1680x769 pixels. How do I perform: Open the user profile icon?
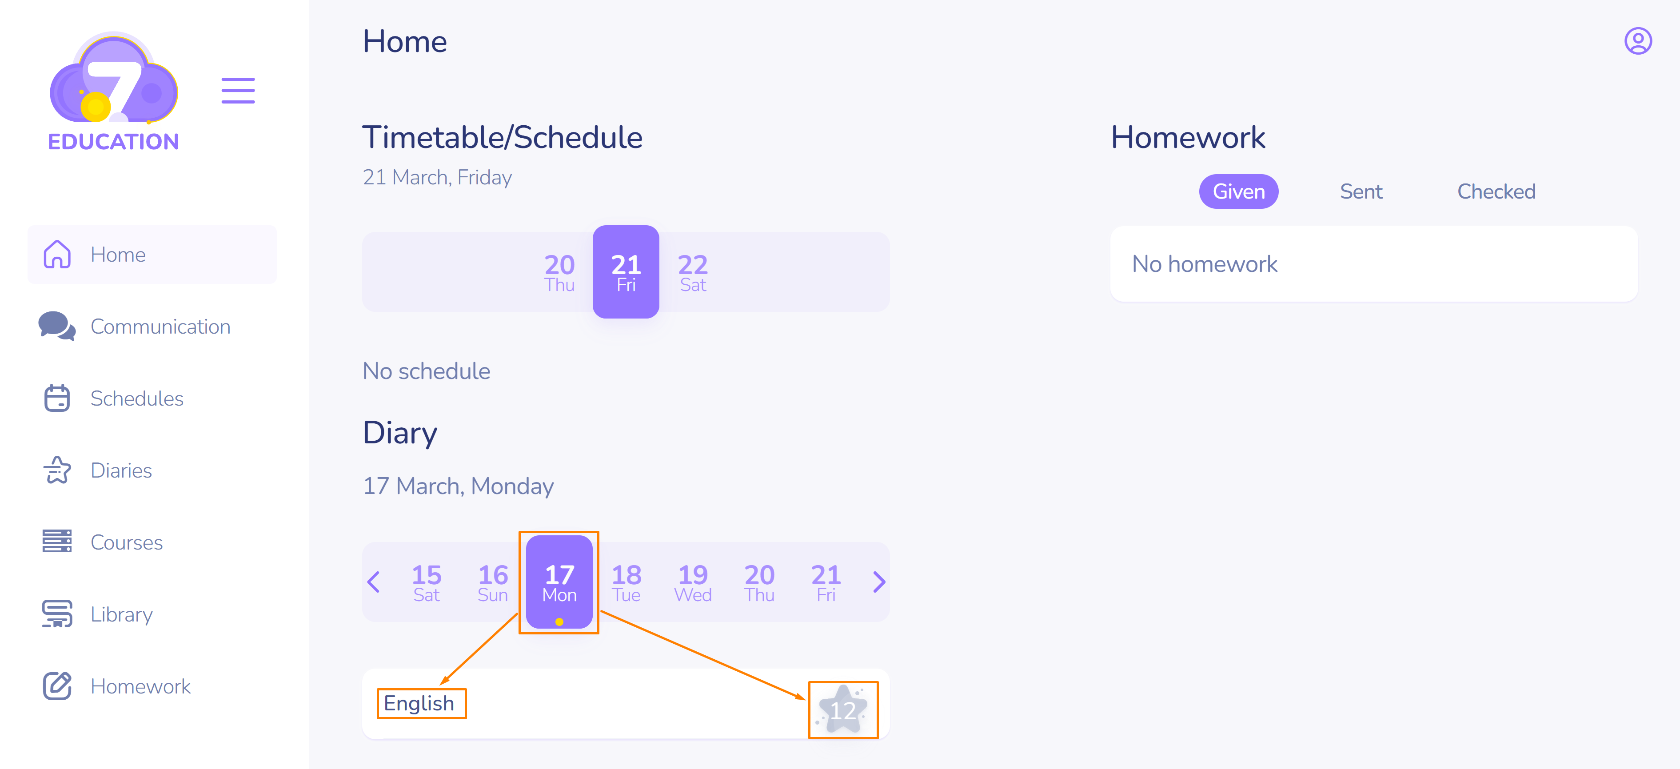pyautogui.click(x=1637, y=41)
